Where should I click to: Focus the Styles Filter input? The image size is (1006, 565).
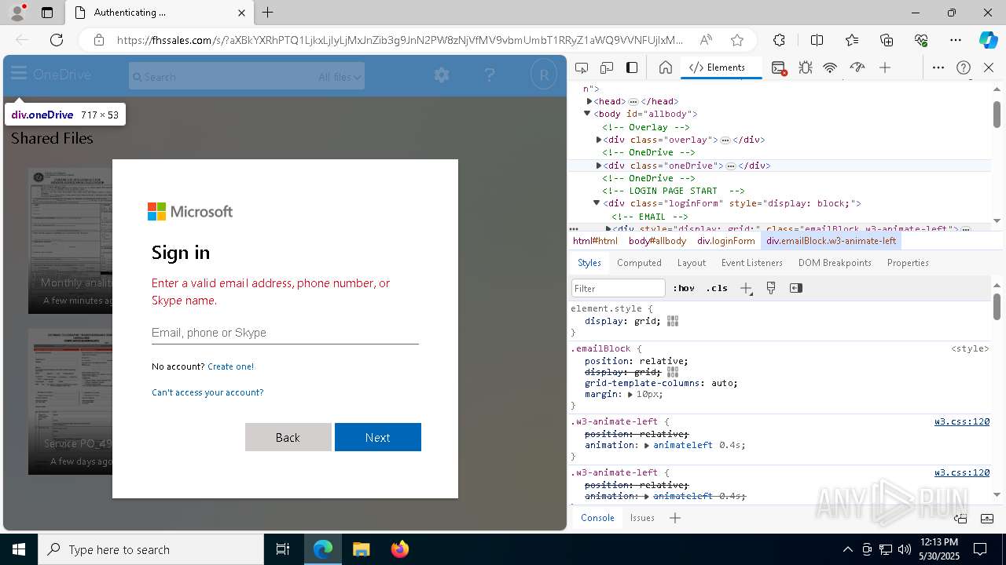(x=619, y=288)
